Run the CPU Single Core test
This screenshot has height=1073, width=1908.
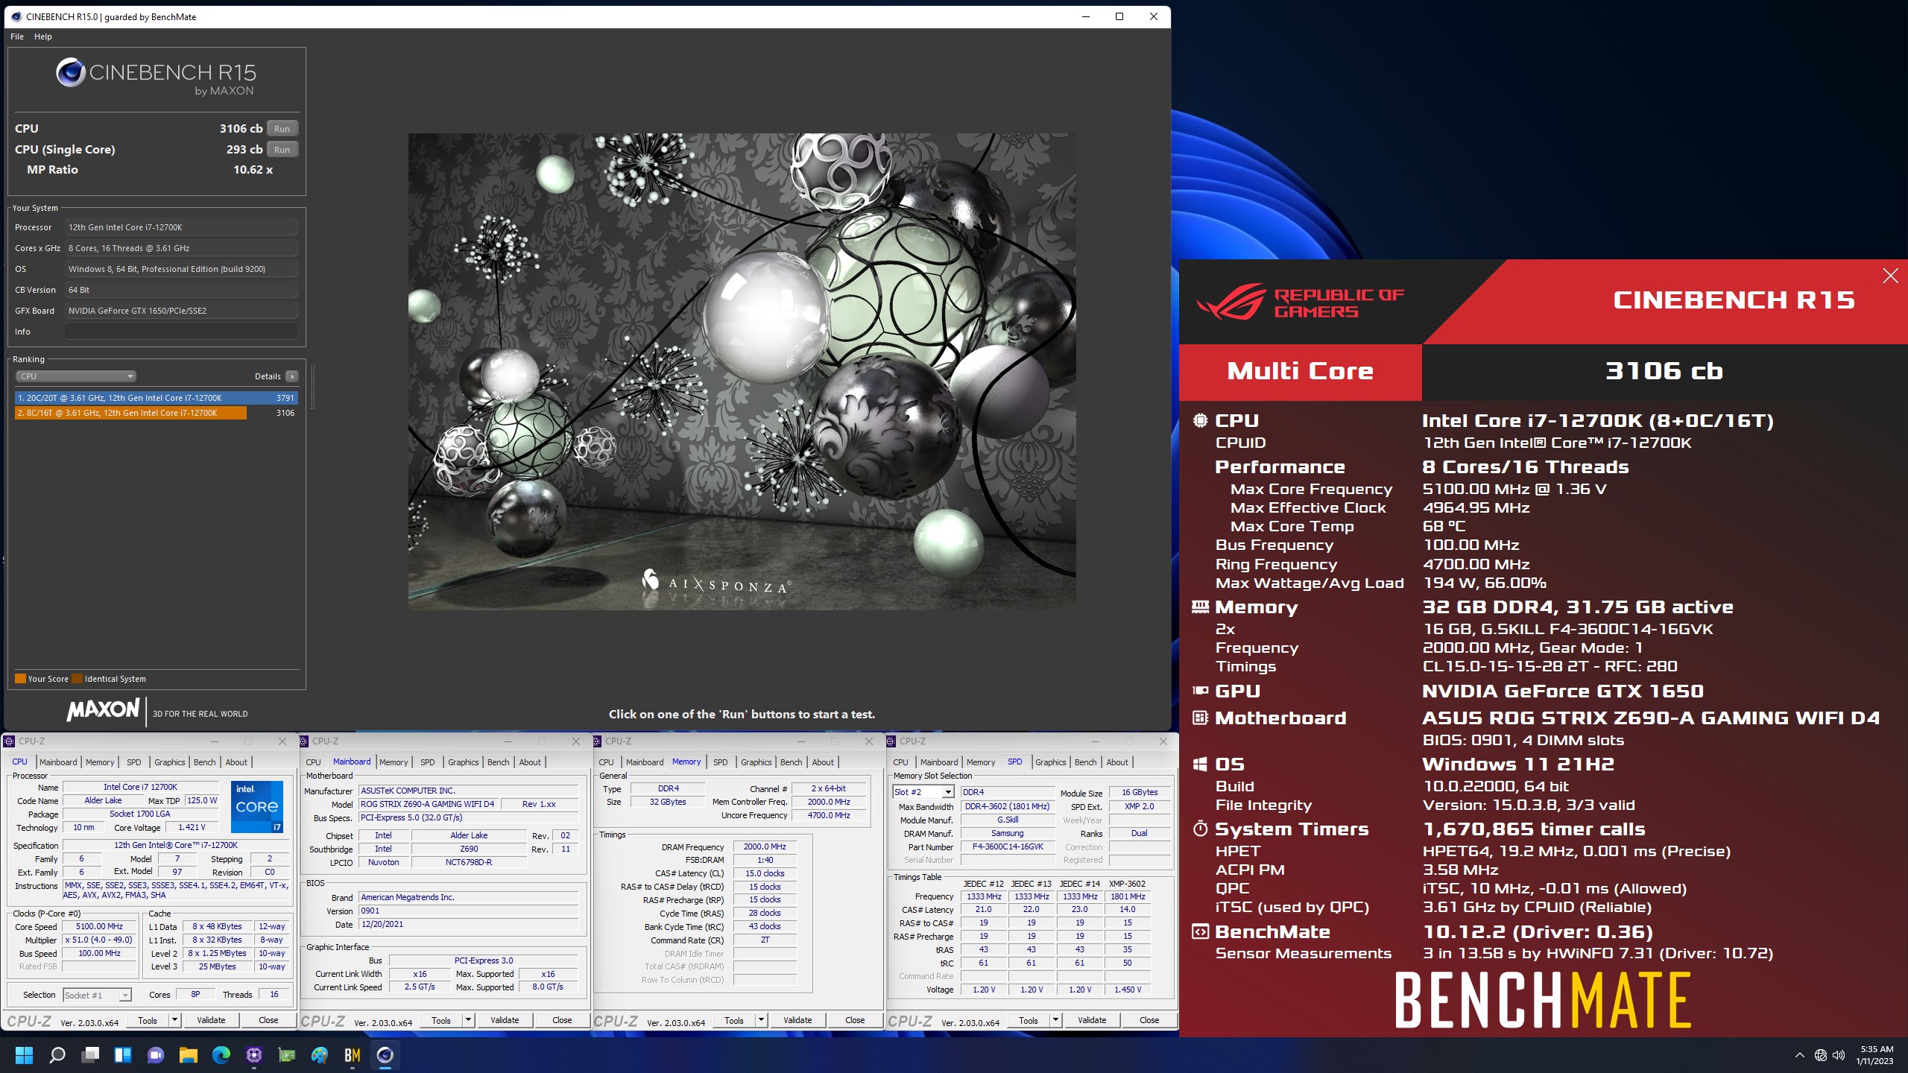click(x=282, y=150)
